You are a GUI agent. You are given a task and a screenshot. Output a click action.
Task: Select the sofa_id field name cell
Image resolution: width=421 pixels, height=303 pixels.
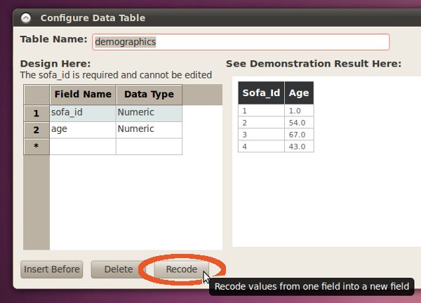pyautogui.click(x=83, y=113)
